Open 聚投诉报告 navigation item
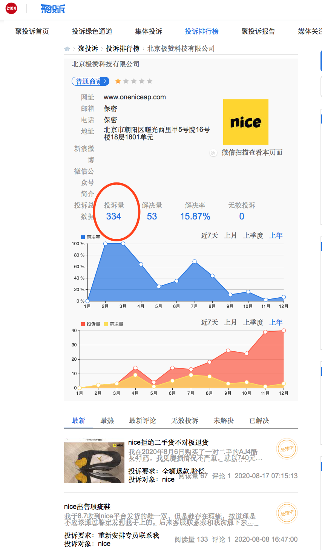 pos(258,31)
